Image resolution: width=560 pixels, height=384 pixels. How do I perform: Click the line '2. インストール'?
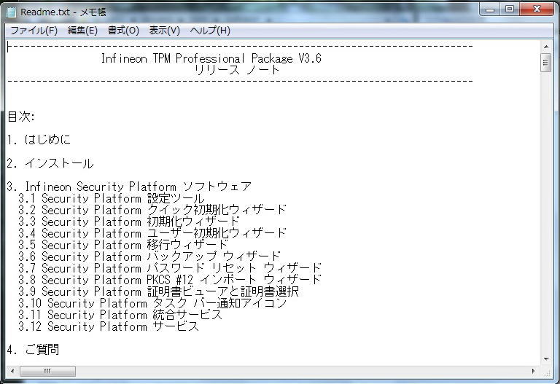[x=50, y=163]
